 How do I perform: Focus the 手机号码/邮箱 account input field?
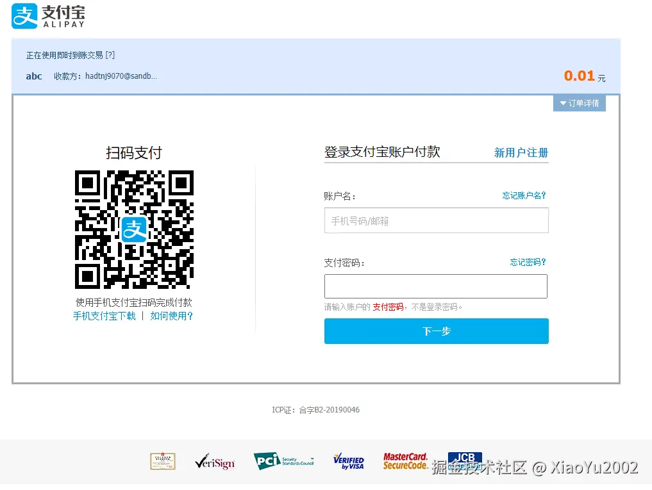[436, 221]
